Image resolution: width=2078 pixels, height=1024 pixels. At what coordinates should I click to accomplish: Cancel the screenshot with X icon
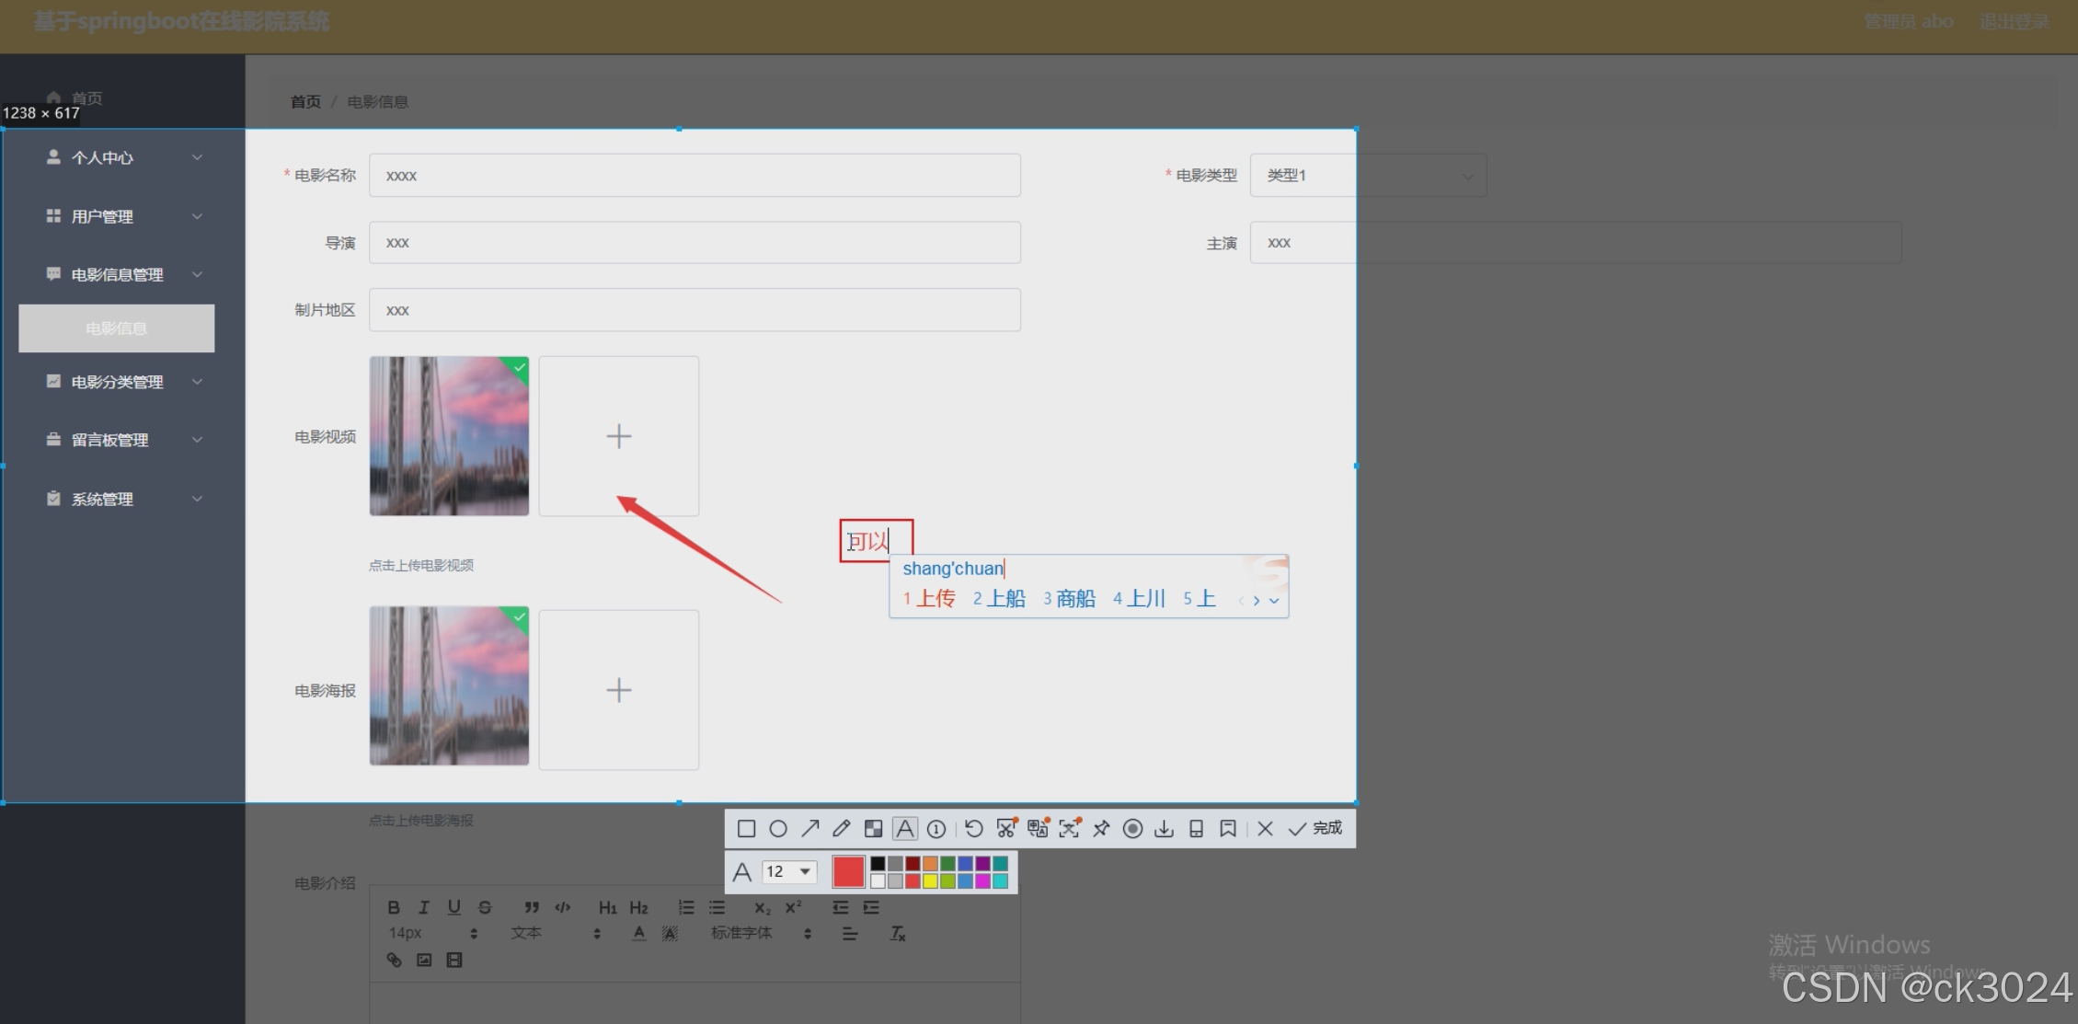[1265, 829]
